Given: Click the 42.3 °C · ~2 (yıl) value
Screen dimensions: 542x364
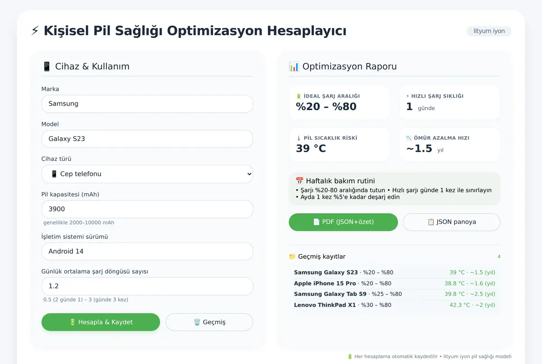Looking at the screenshot, I should 472,305.
